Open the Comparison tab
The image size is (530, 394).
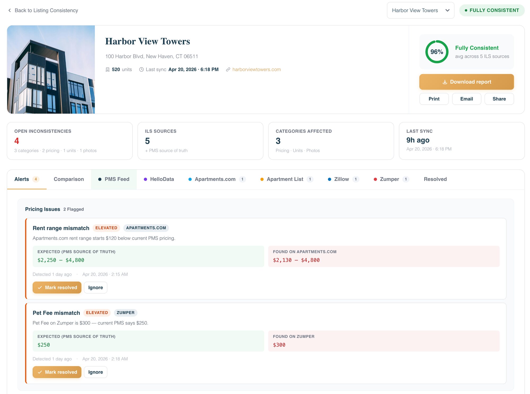click(x=69, y=179)
